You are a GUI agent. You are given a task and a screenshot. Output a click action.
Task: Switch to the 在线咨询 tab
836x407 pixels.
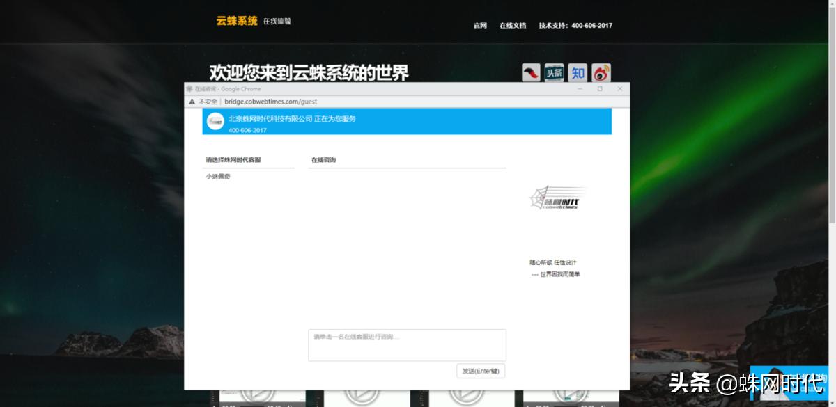tap(325, 159)
